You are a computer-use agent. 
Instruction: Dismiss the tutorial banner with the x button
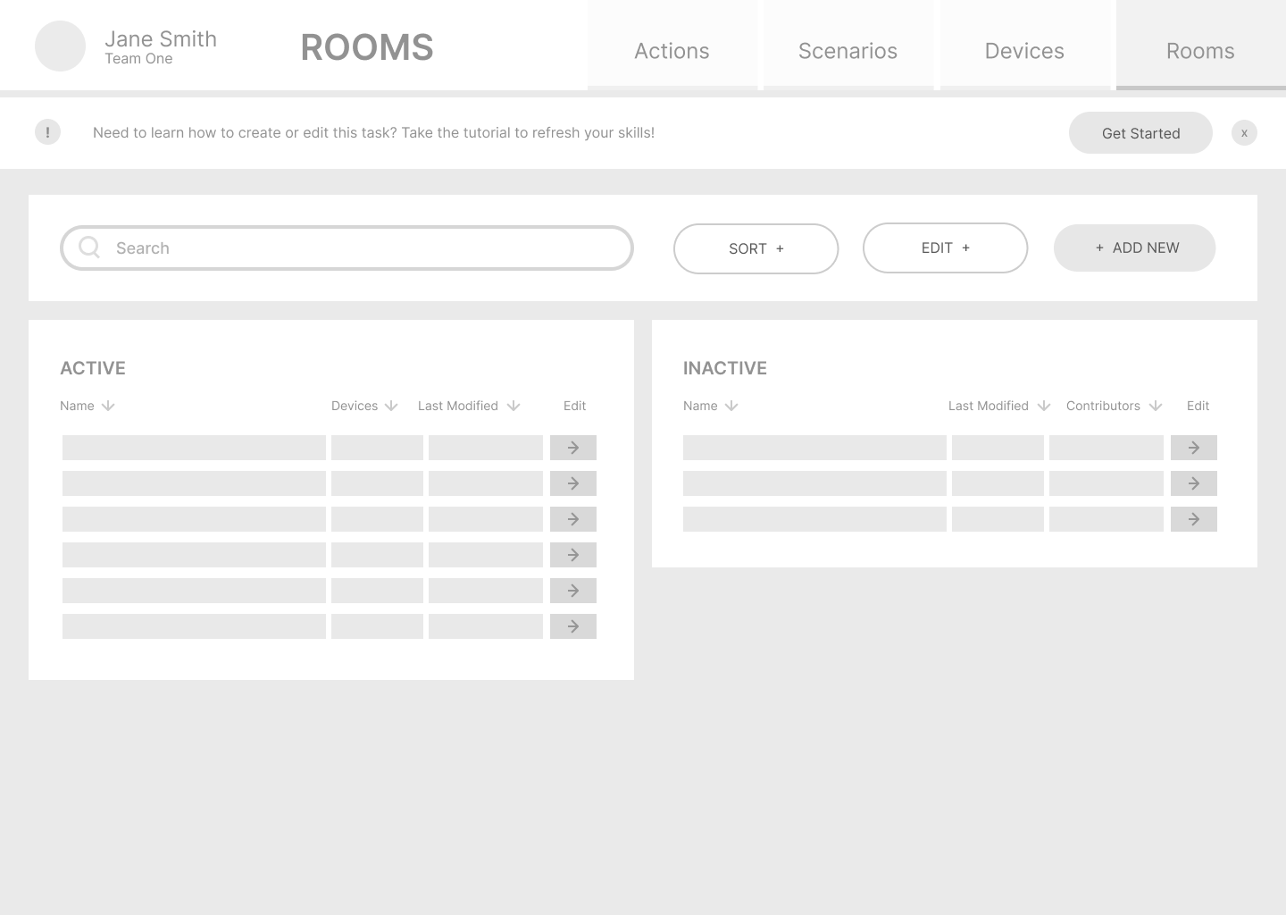pyautogui.click(x=1244, y=133)
